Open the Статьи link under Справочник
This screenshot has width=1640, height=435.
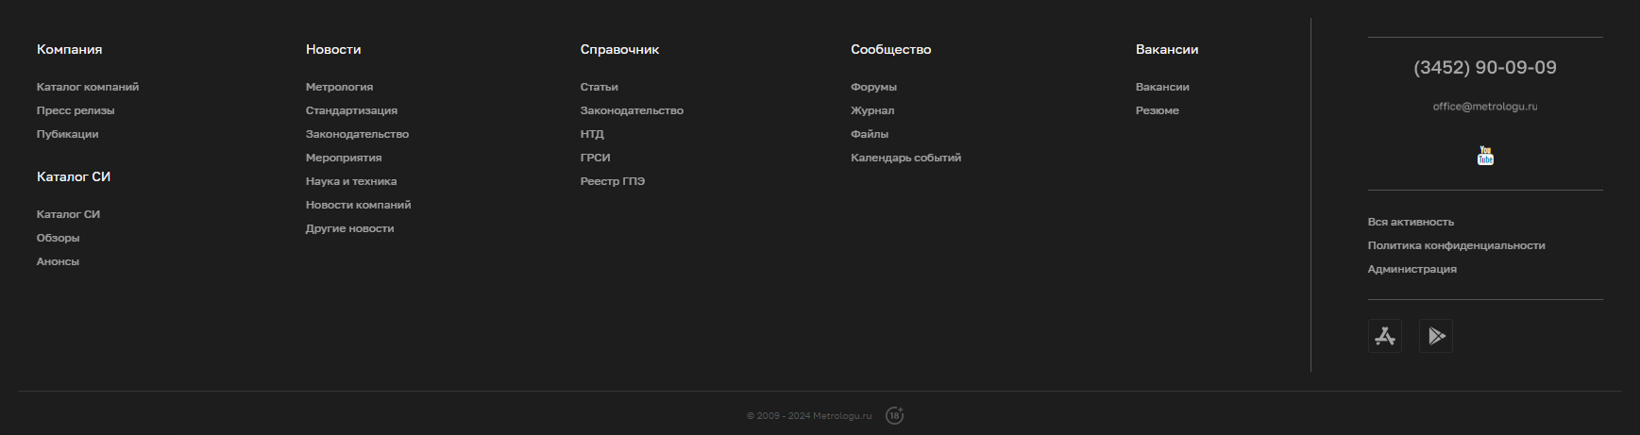tap(599, 87)
